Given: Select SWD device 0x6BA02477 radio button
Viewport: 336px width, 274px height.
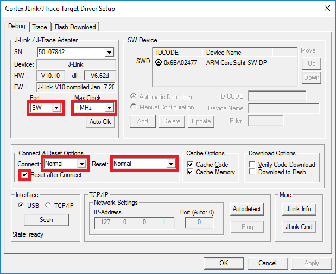Looking at the screenshot, I should pyautogui.click(x=159, y=63).
